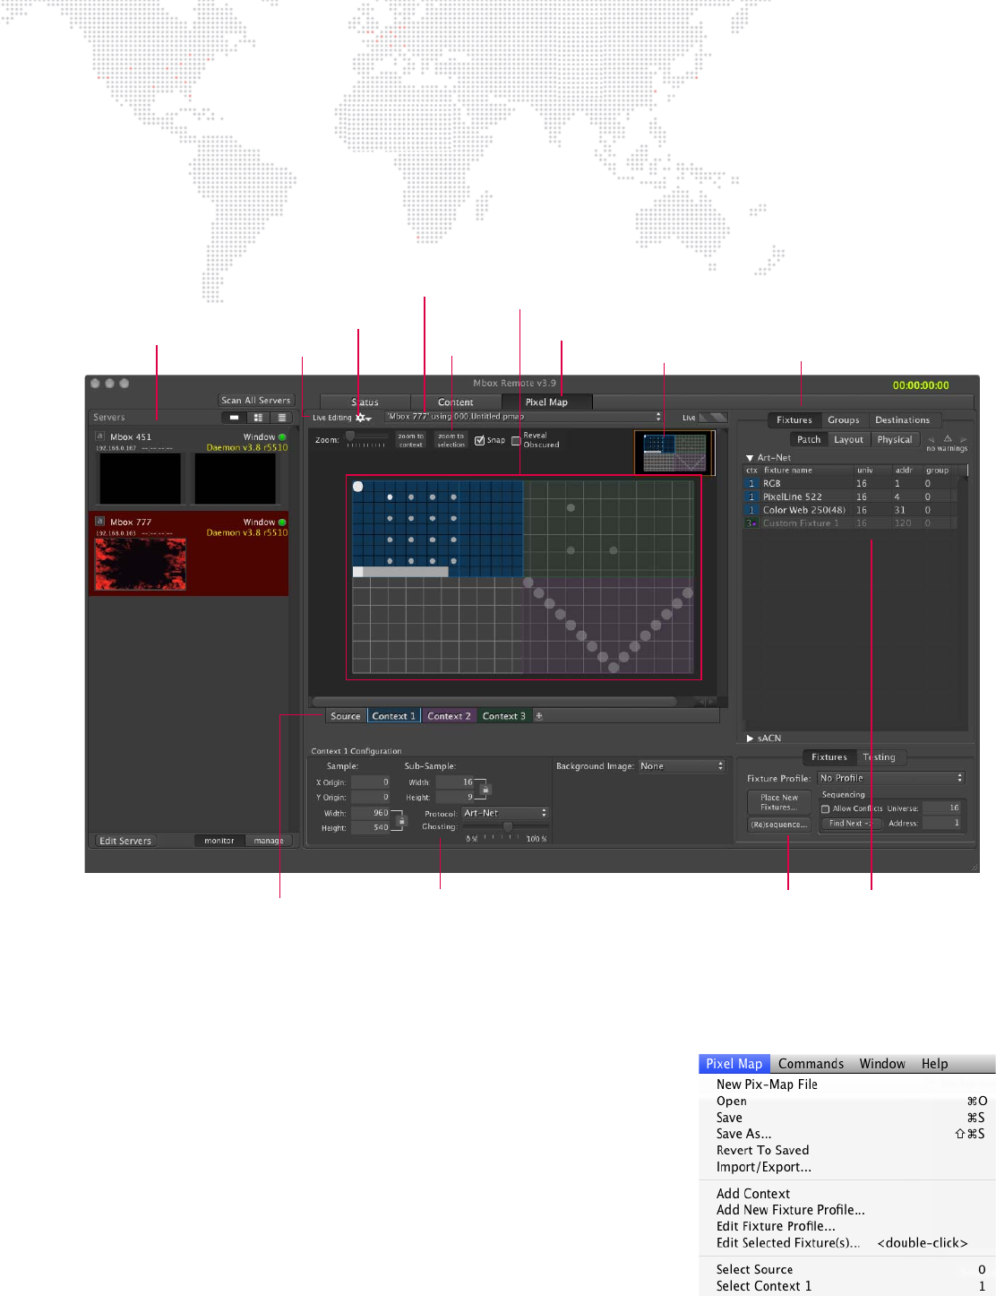996x1296 pixels.
Task: Click the warnings triangle icon
Action: (947, 439)
